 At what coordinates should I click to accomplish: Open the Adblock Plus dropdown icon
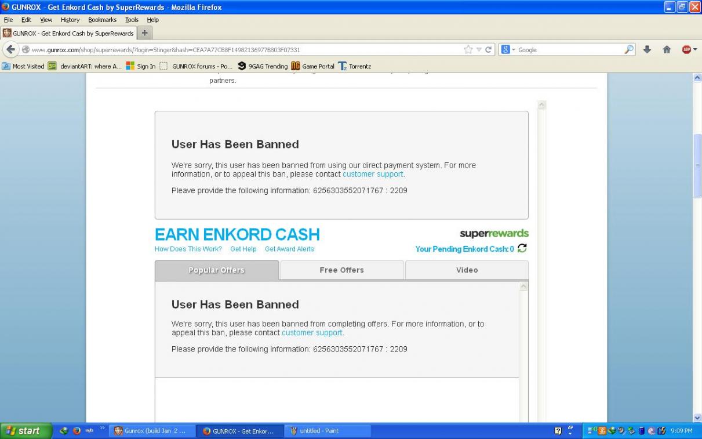pos(689,50)
